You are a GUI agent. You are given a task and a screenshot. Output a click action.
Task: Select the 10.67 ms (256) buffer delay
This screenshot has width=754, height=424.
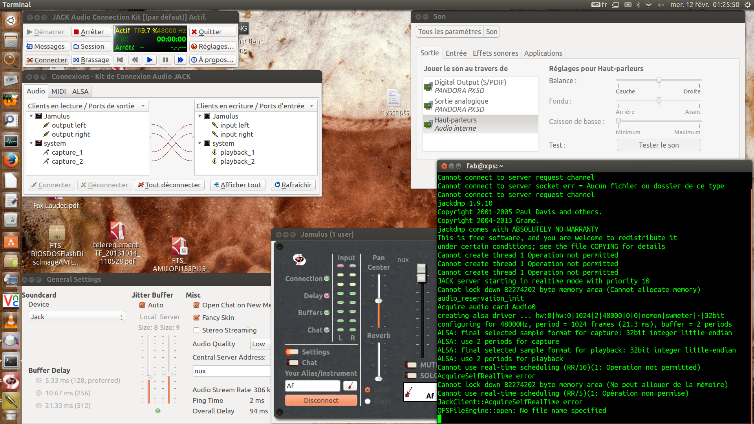click(x=39, y=393)
